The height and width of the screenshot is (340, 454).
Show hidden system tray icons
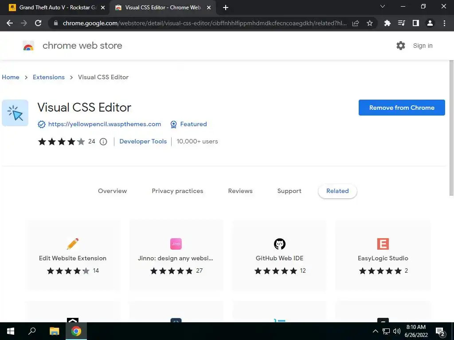click(x=375, y=331)
